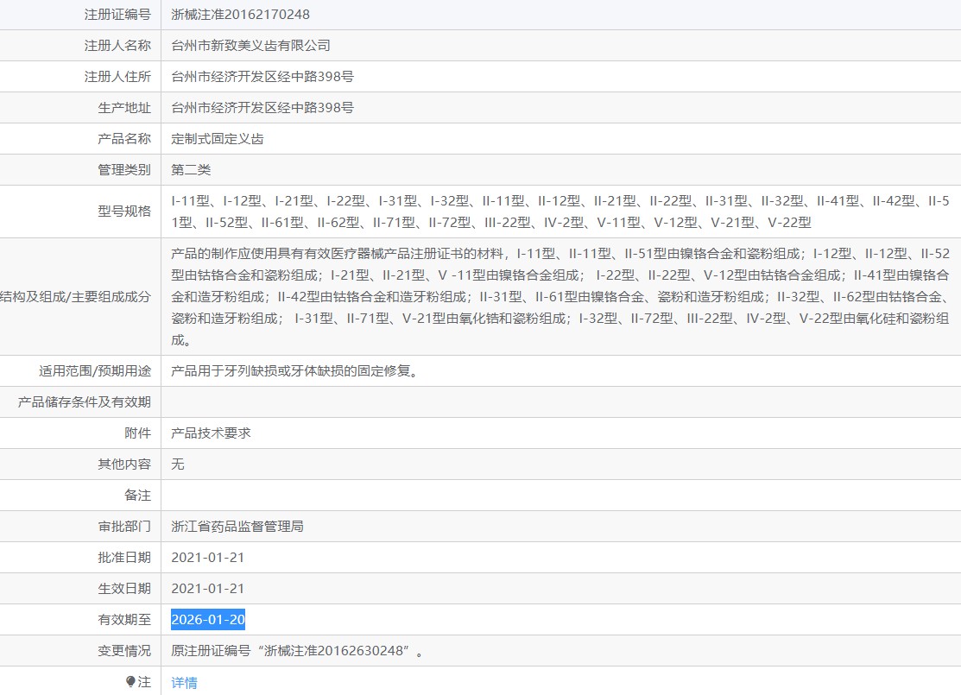Click the 备注 row label
Screen dimensions: 961x695
point(138,496)
